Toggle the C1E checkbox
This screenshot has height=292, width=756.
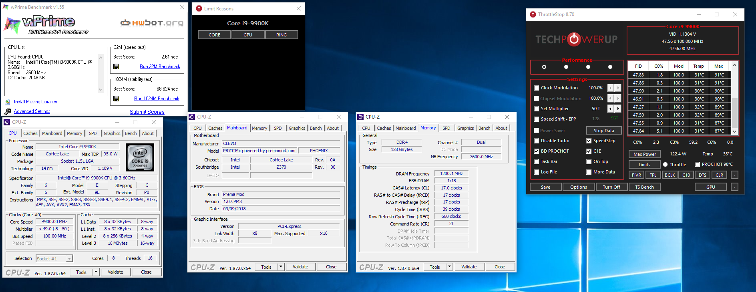[x=589, y=151]
